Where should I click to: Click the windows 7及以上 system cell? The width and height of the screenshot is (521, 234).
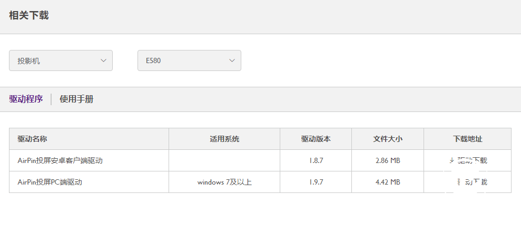[x=224, y=182]
